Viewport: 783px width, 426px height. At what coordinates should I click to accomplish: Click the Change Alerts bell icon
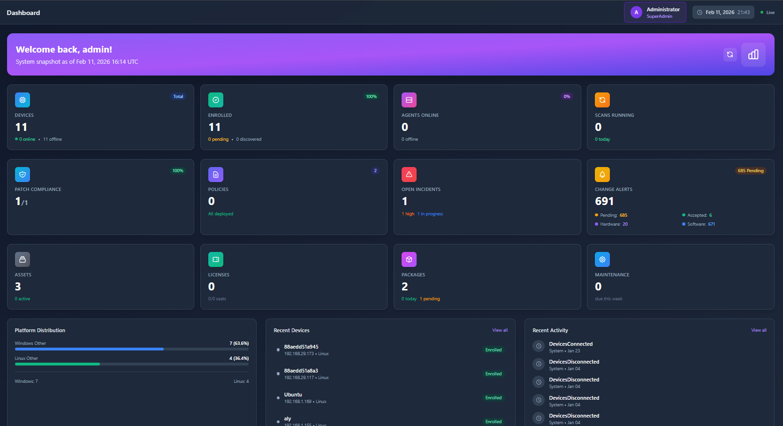click(x=602, y=174)
